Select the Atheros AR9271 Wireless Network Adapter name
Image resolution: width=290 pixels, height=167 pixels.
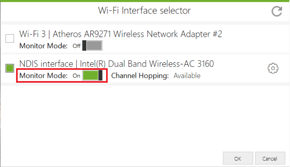pyautogui.click(x=137, y=34)
